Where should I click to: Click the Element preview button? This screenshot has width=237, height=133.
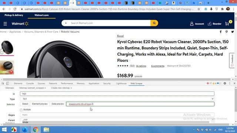click(x=40, y=104)
